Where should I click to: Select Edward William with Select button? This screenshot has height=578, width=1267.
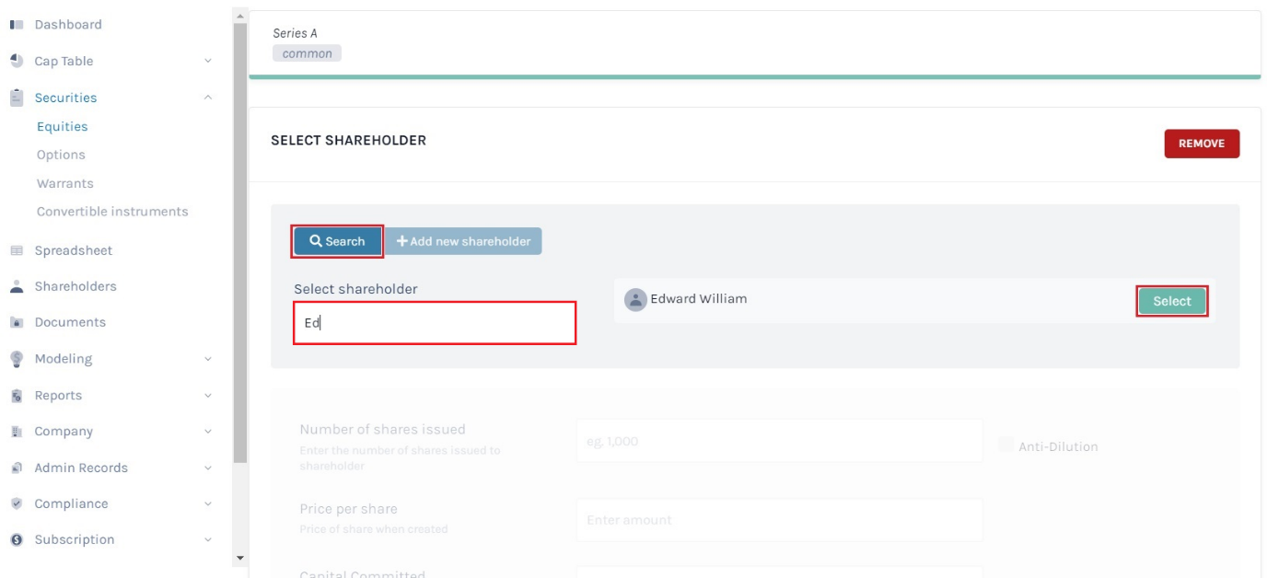click(x=1172, y=301)
